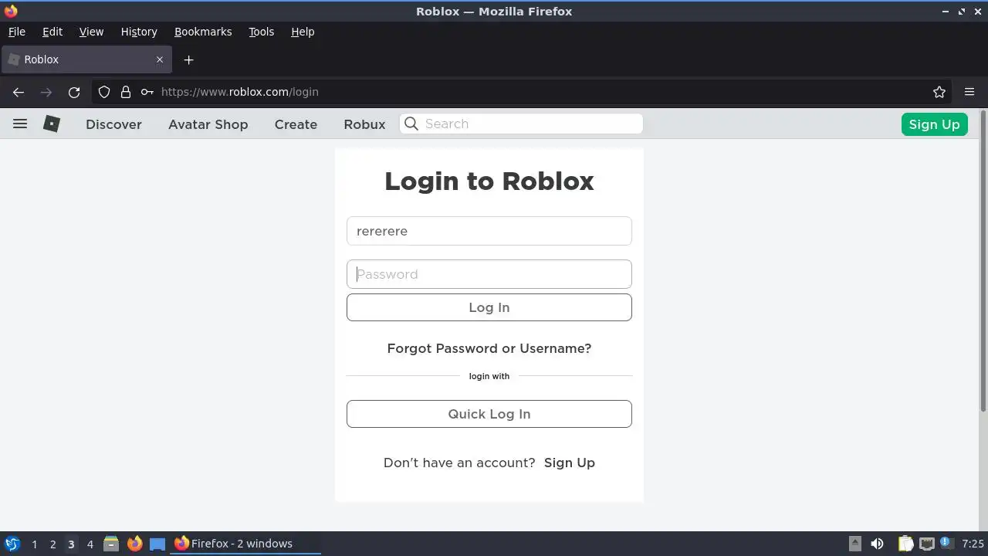Image resolution: width=988 pixels, height=556 pixels.
Task: Open the clipboard tray icon
Action: (x=905, y=544)
